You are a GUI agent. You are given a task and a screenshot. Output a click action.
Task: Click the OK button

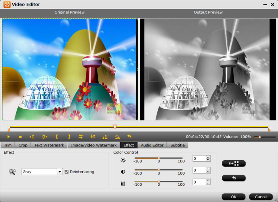click(x=234, y=197)
